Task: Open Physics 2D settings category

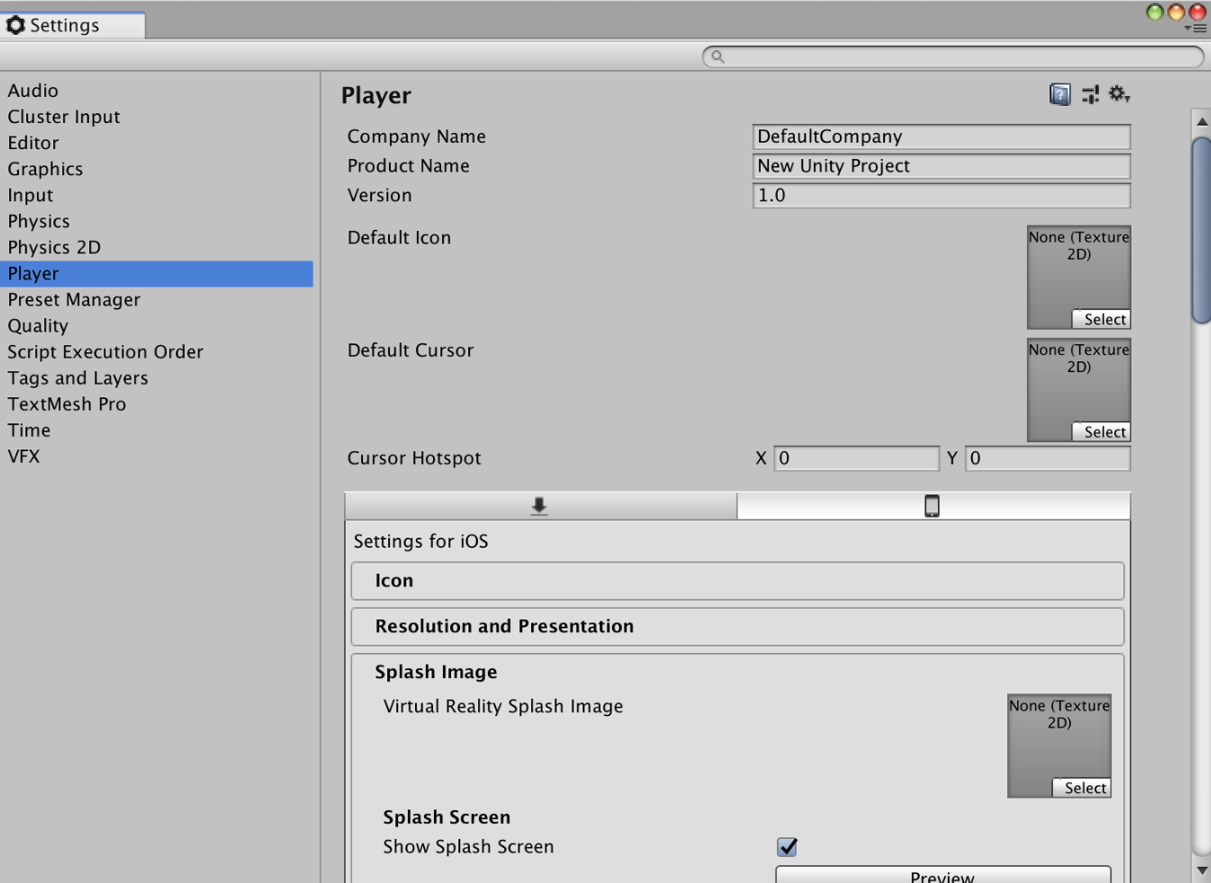Action: tap(156, 247)
